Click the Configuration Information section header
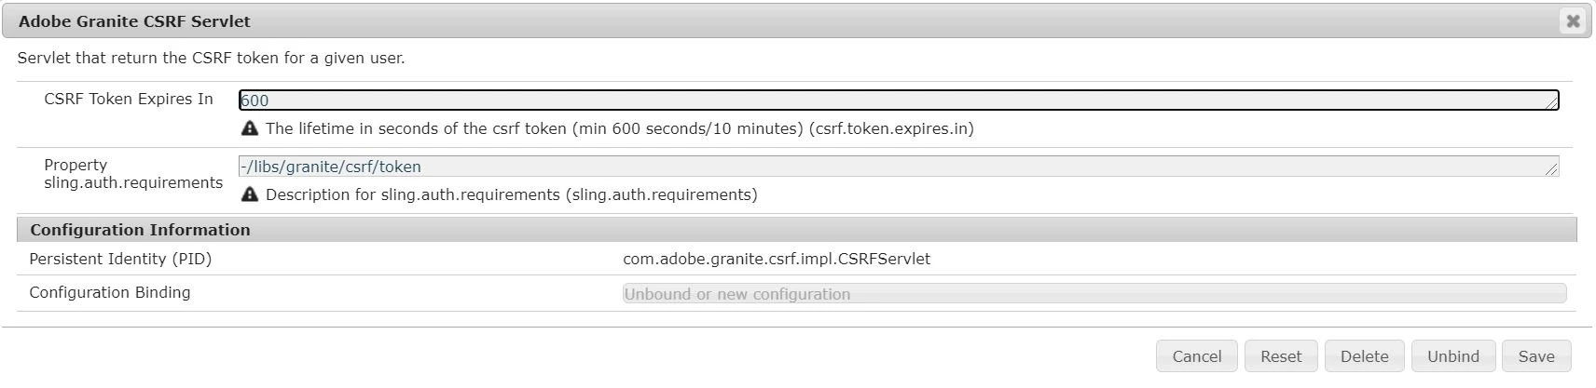This screenshot has height=388, width=1596. [140, 230]
